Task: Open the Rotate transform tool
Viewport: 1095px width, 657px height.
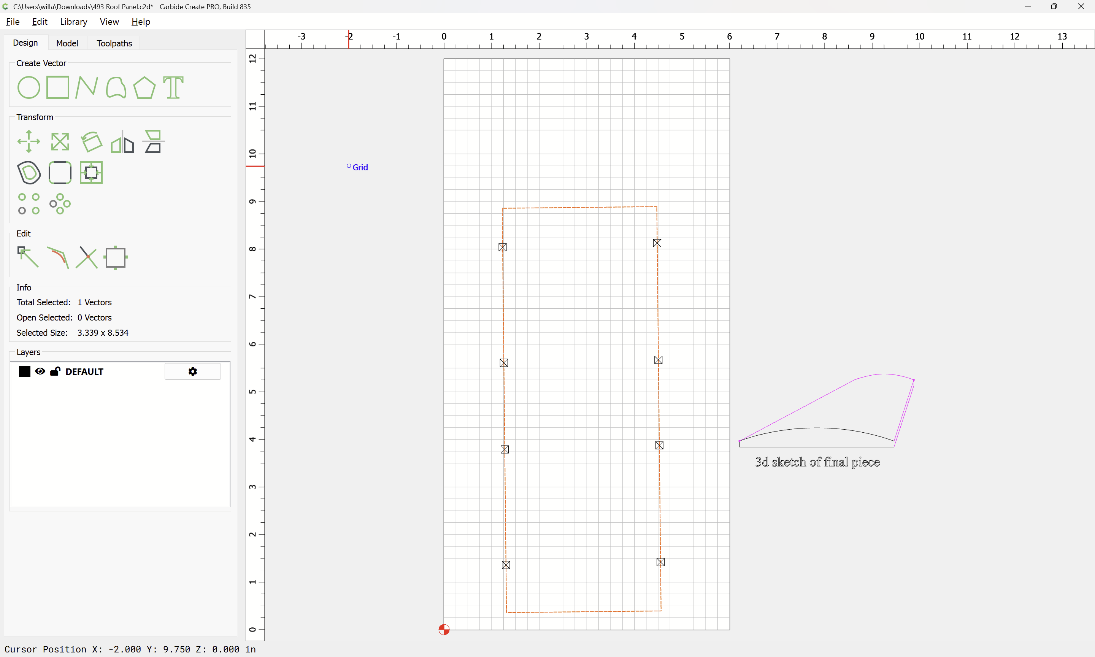Action: coord(91,142)
